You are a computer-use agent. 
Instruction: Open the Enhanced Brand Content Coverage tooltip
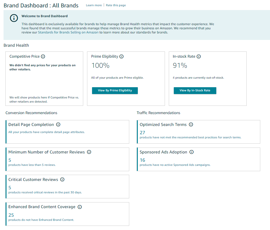coord(80,207)
